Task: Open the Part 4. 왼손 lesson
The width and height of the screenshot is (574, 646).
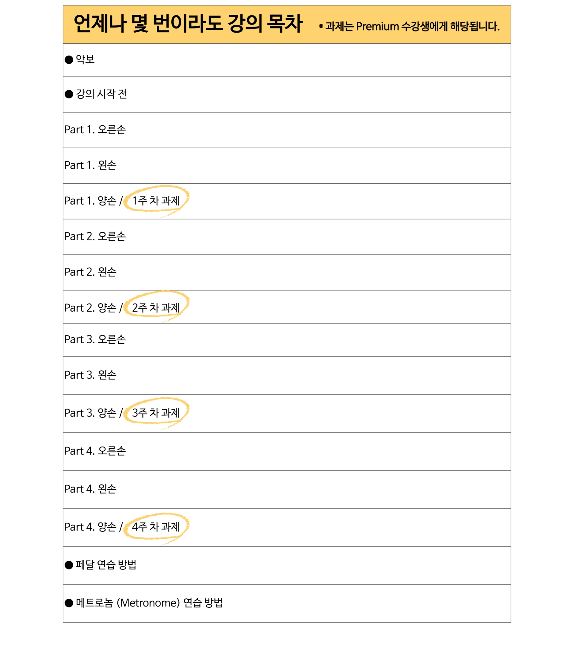Action: coord(91,489)
